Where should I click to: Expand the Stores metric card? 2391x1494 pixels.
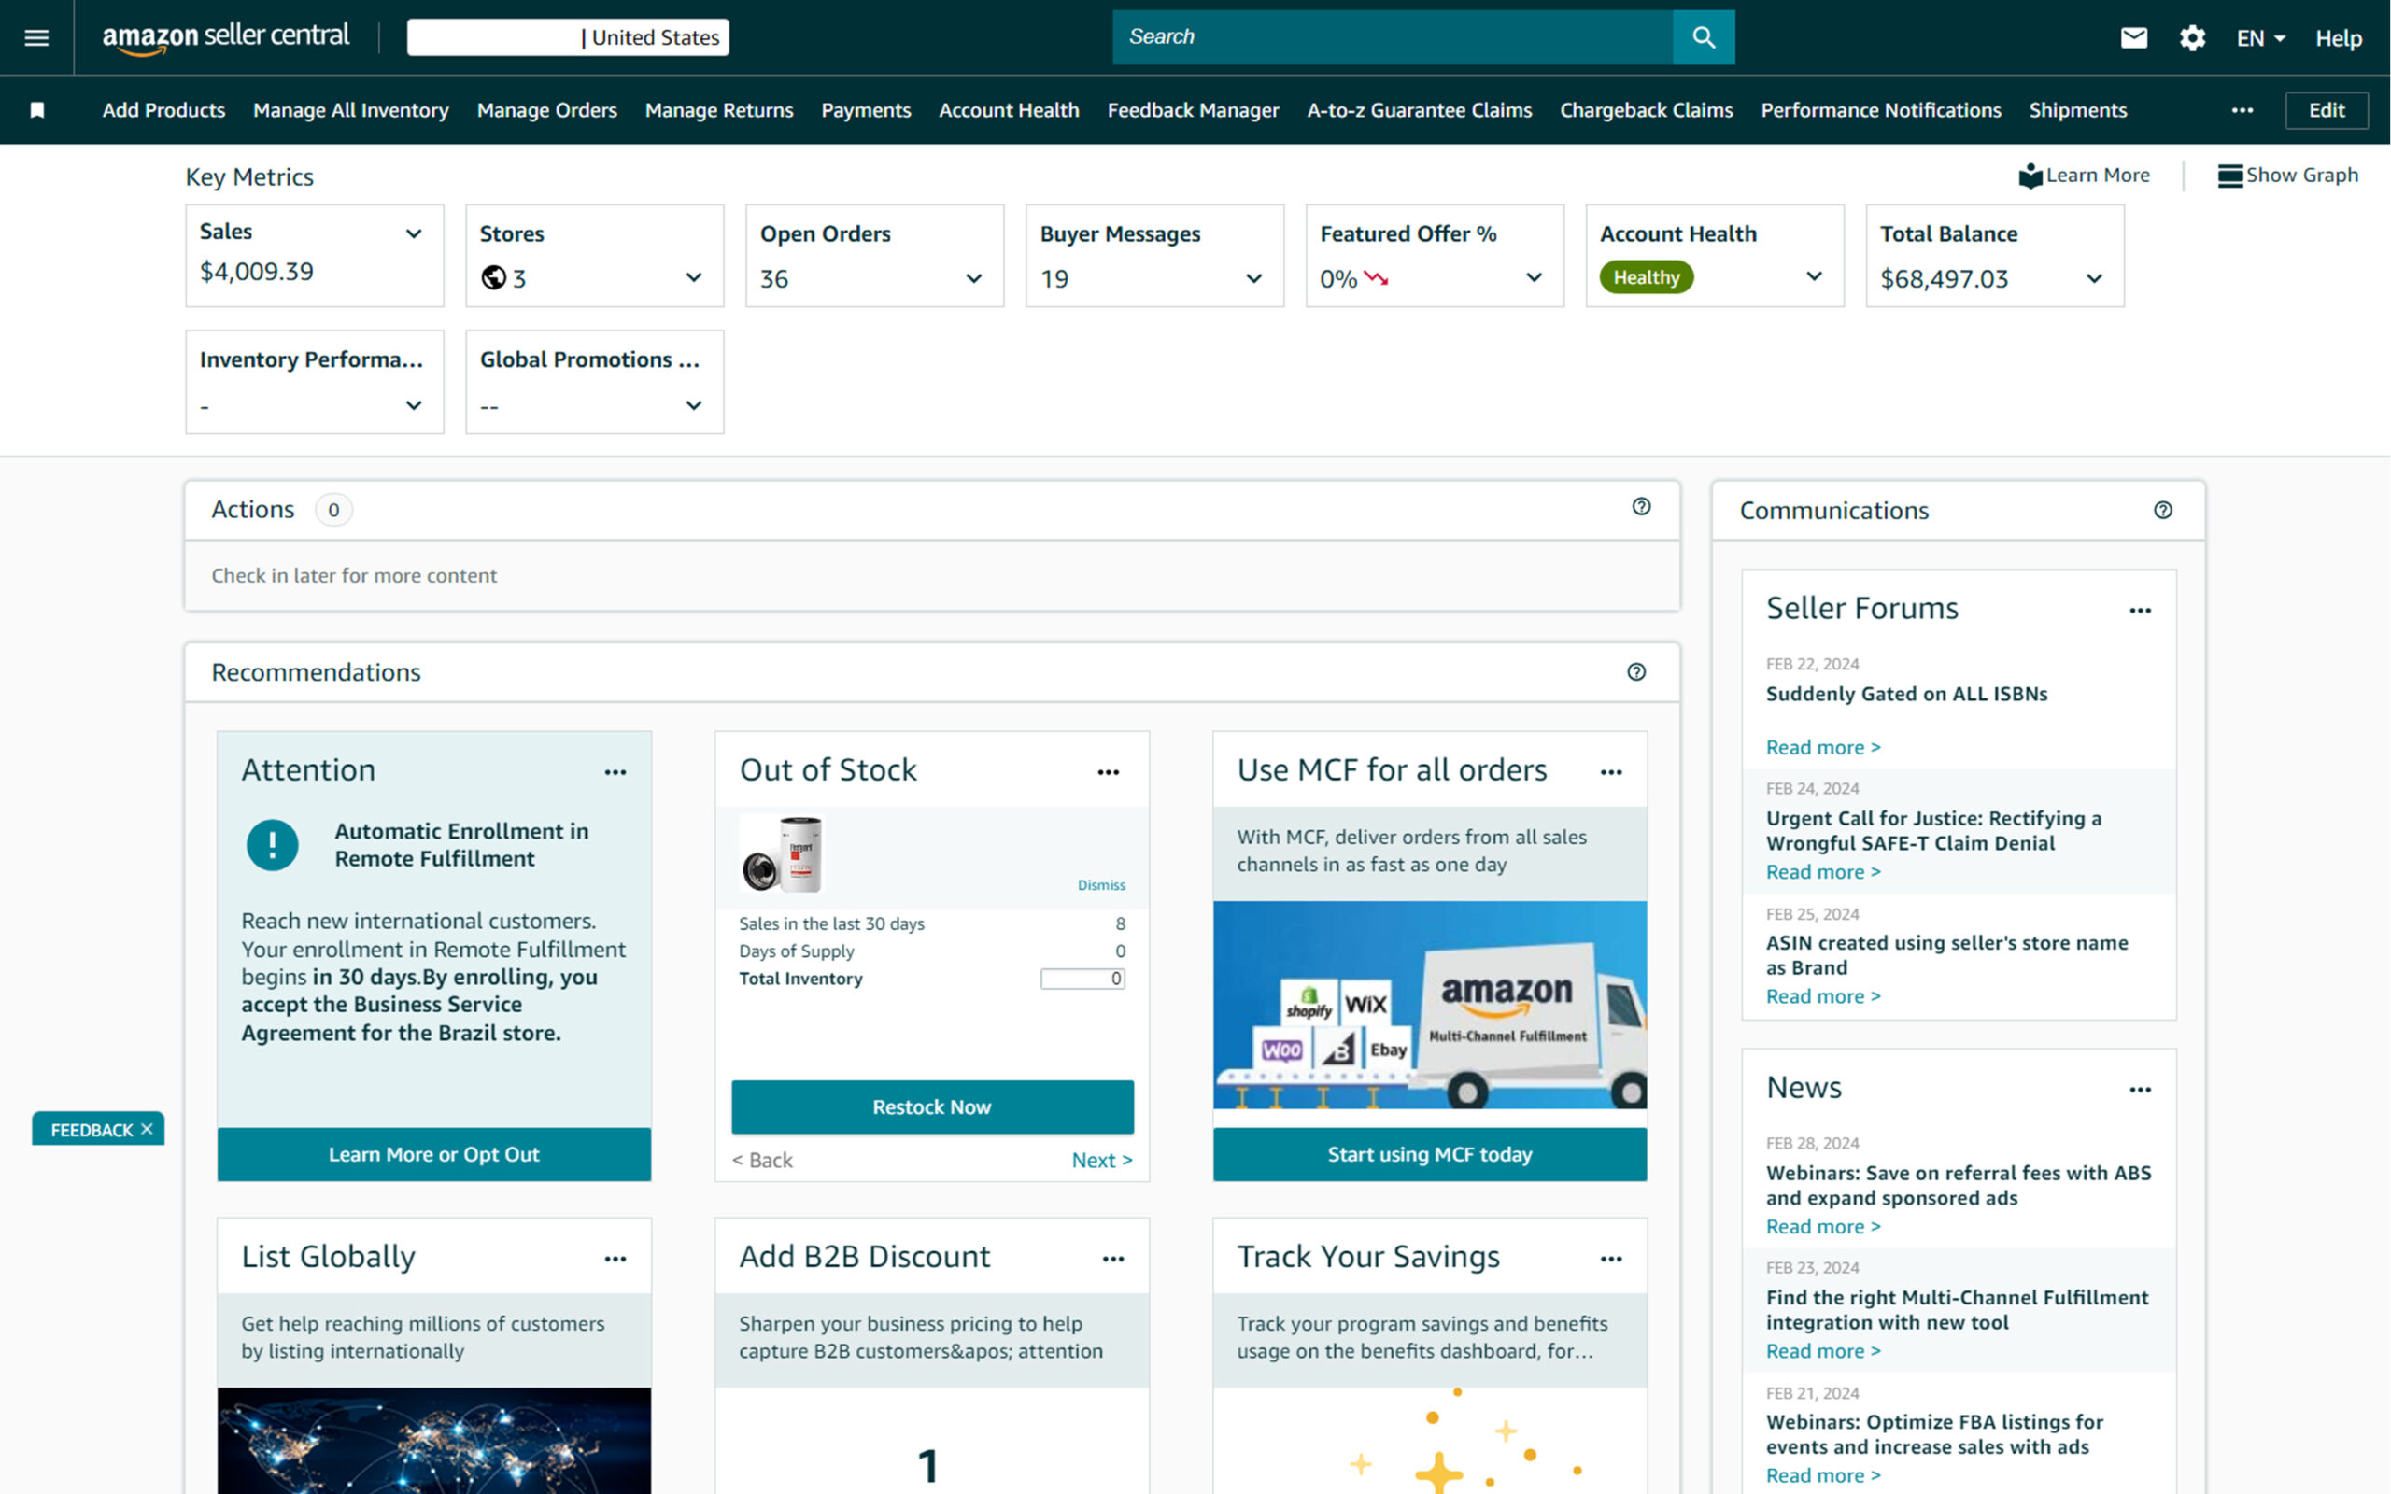pyautogui.click(x=694, y=277)
